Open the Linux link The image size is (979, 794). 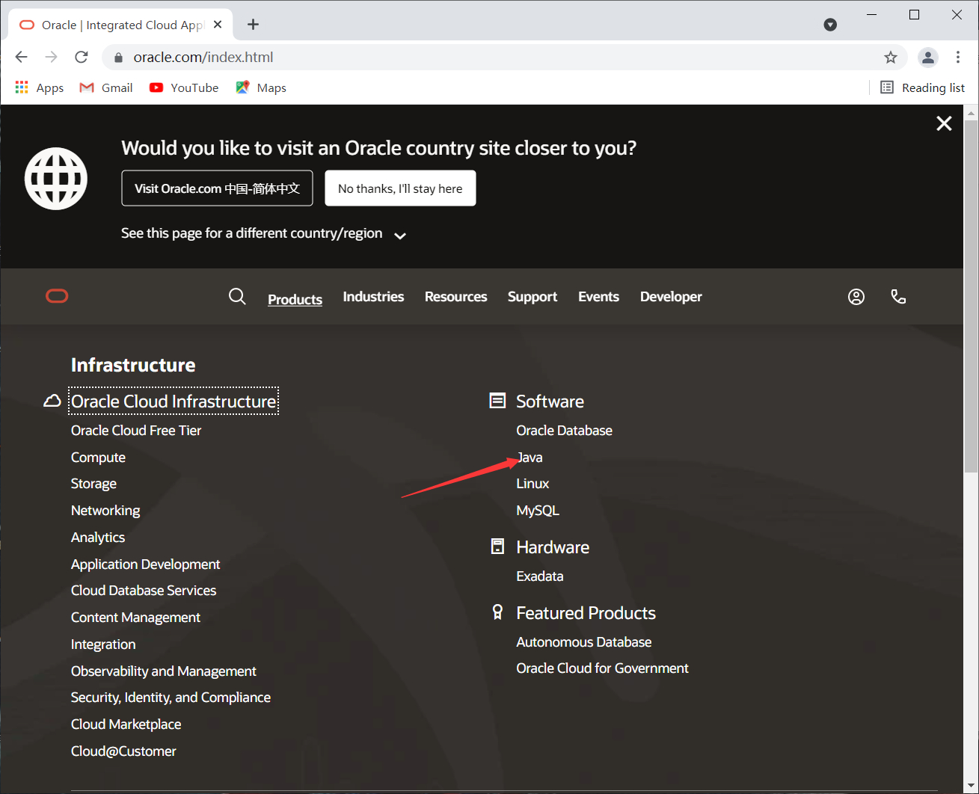(533, 484)
